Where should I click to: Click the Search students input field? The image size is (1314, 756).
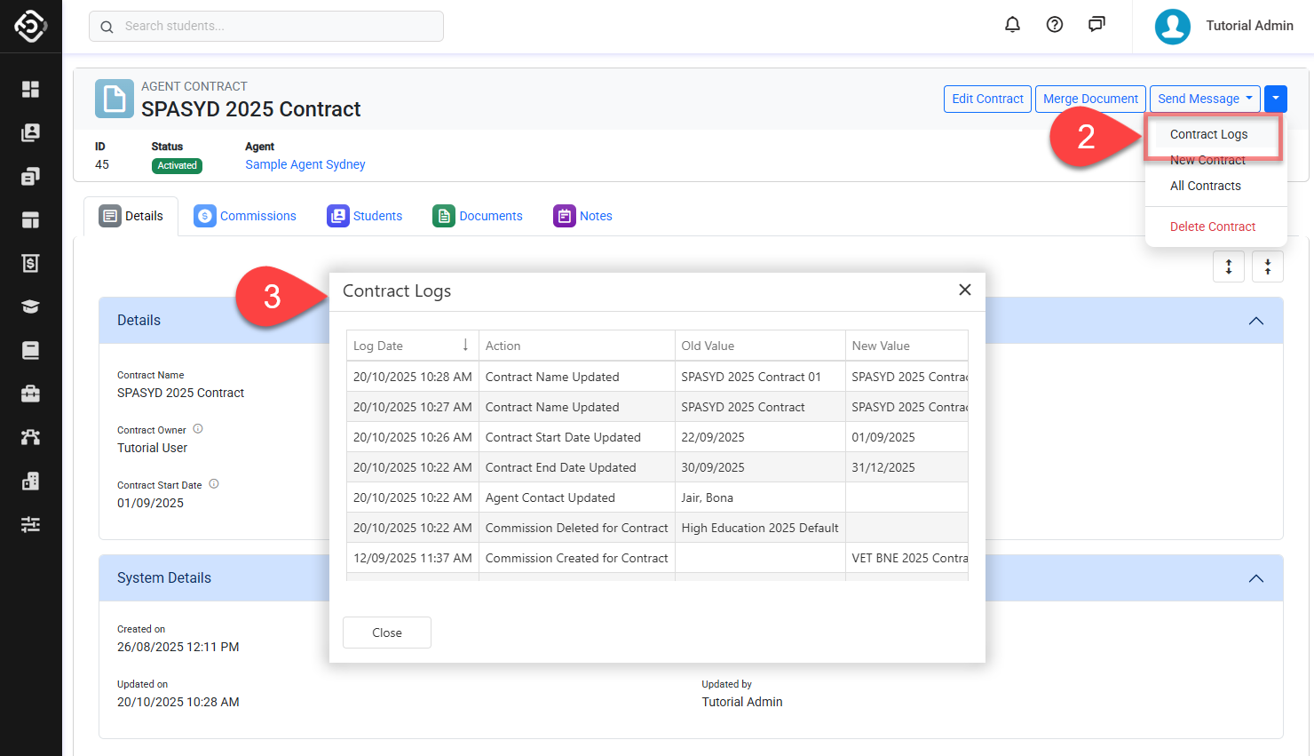[266, 26]
